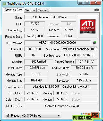Click the ATI CrossFire field Disabled
The height and width of the screenshot is (121, 103).
tap(61, 106)
